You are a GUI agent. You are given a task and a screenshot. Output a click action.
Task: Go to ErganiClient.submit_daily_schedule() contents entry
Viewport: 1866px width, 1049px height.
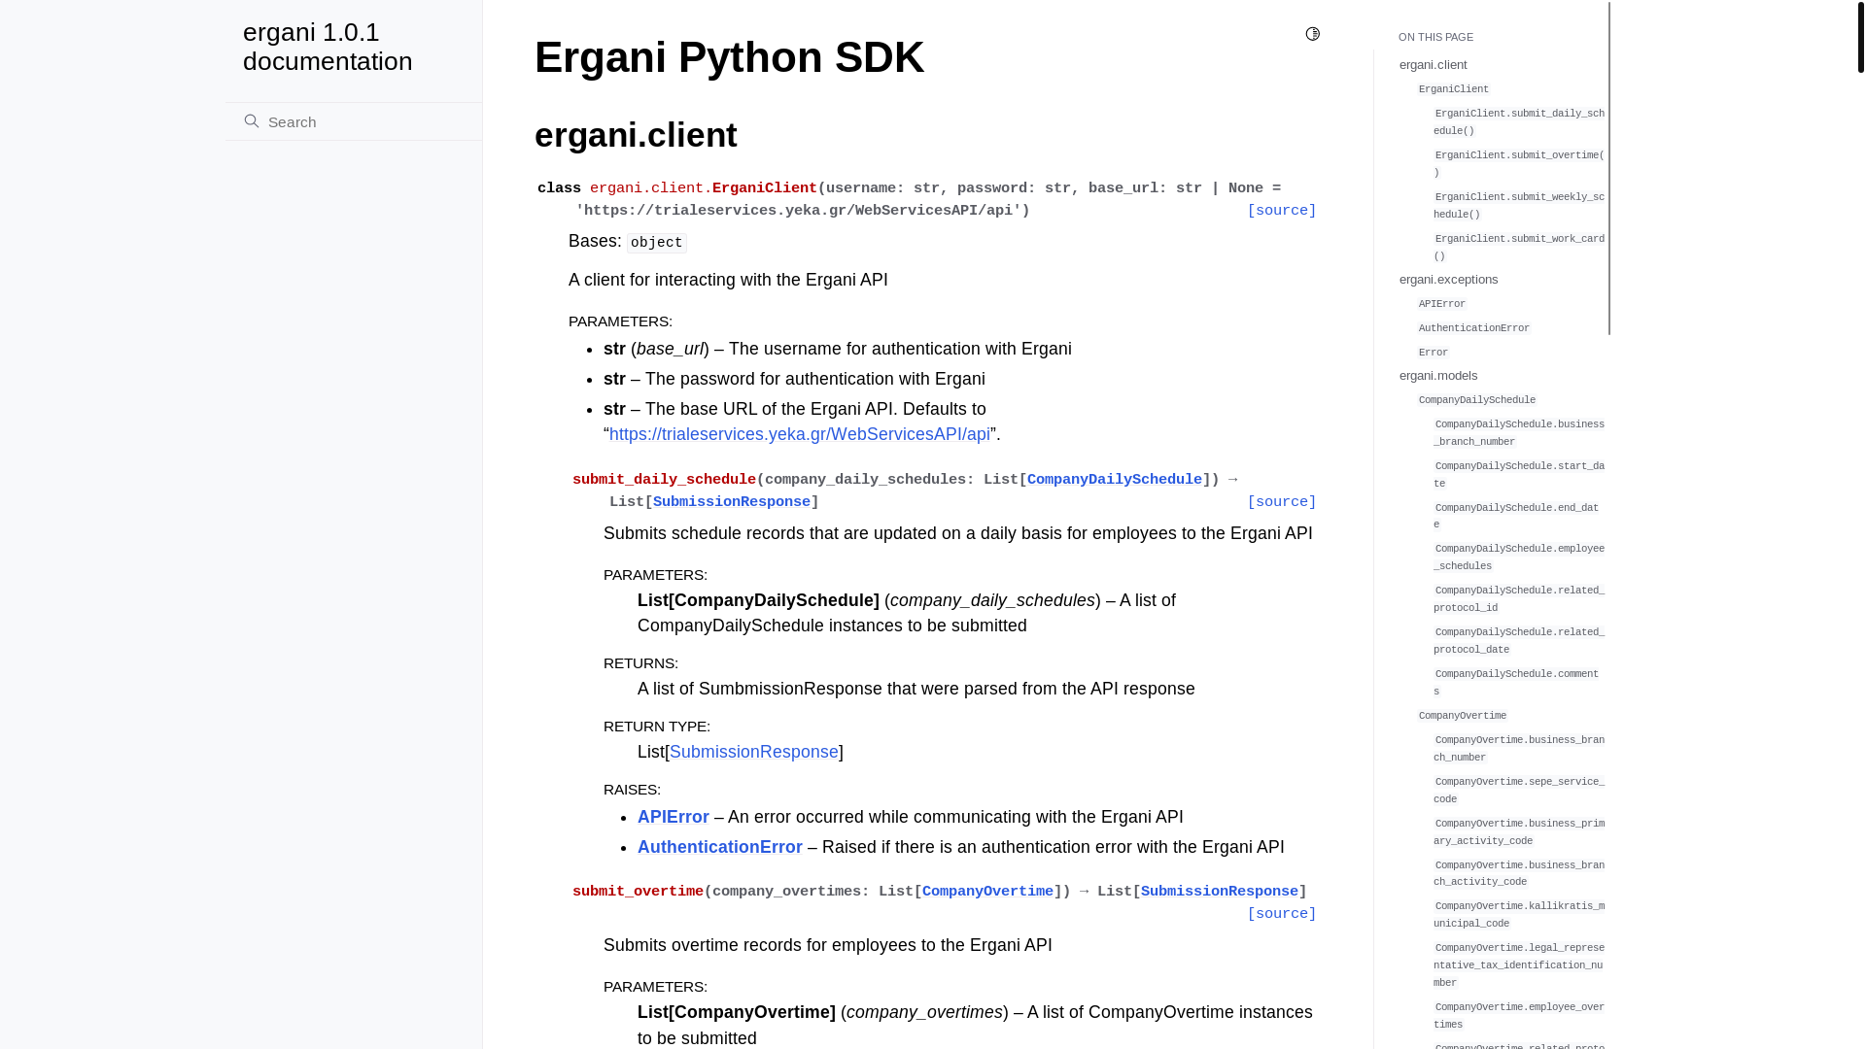point(1519,122)
